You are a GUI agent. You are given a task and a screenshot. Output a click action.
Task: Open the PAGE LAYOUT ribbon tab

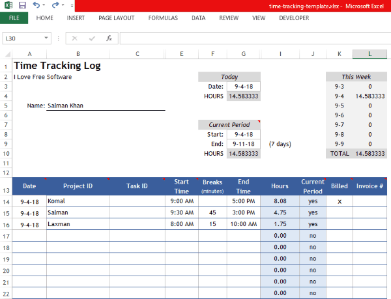click(117, 18)
